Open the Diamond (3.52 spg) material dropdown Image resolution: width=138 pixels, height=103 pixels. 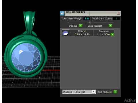tap(93, 92)
